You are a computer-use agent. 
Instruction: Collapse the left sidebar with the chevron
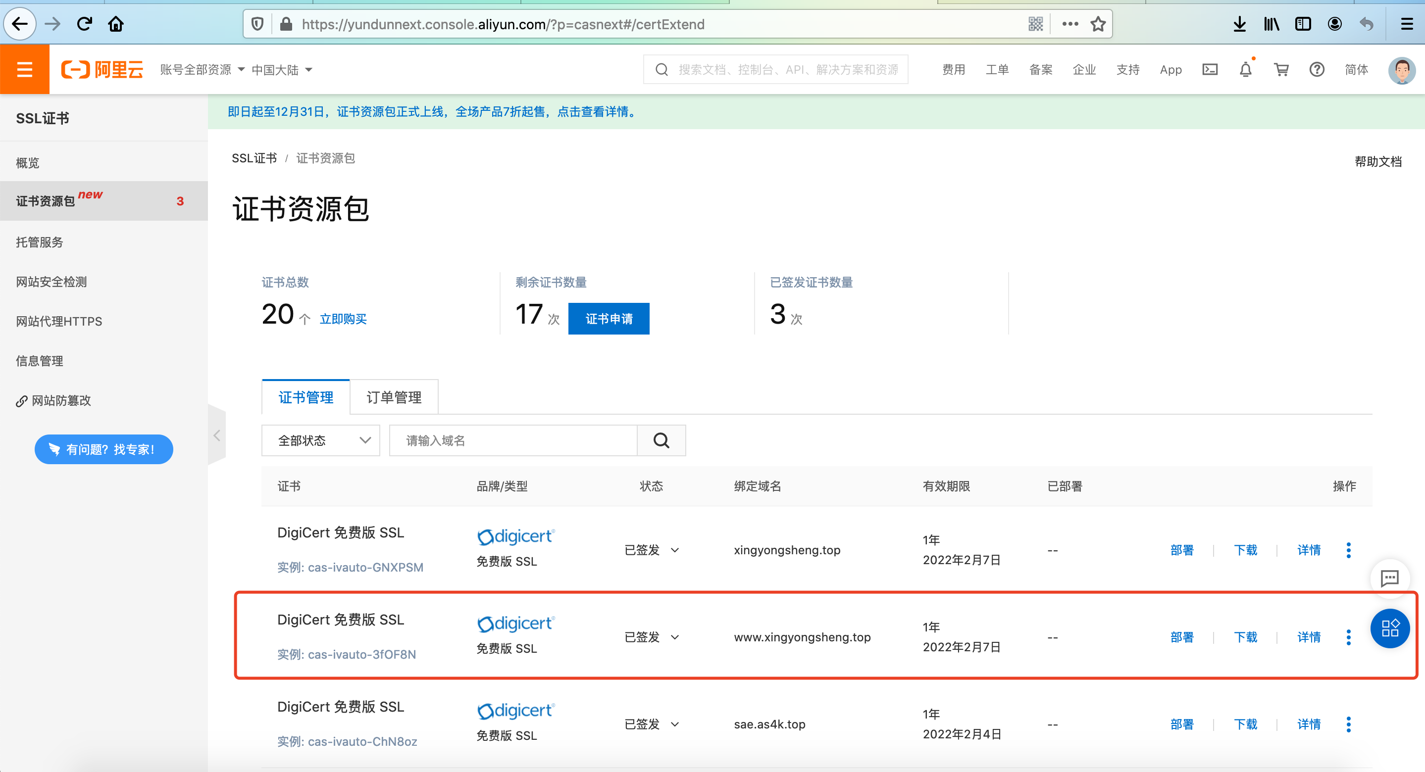point(217,435)
